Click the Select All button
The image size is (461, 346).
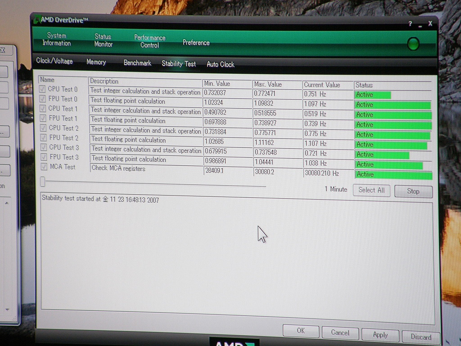click(371, 190)
